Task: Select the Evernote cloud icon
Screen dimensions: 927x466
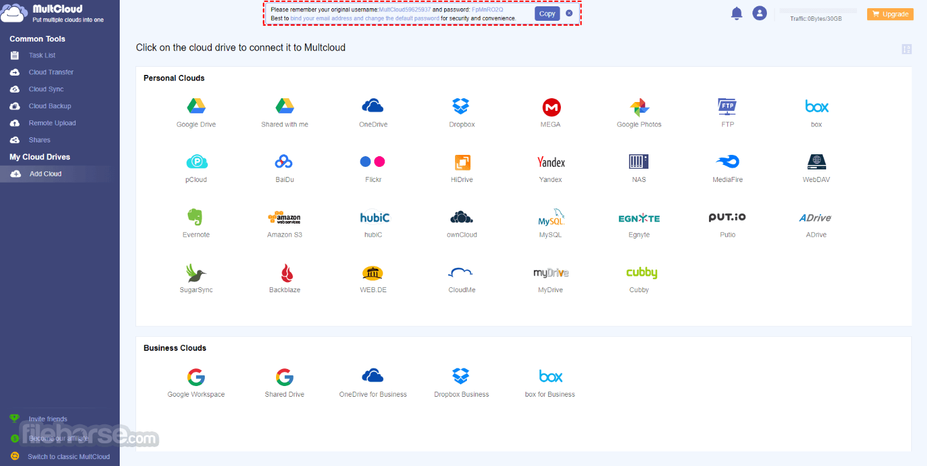Action: (195, 217)
